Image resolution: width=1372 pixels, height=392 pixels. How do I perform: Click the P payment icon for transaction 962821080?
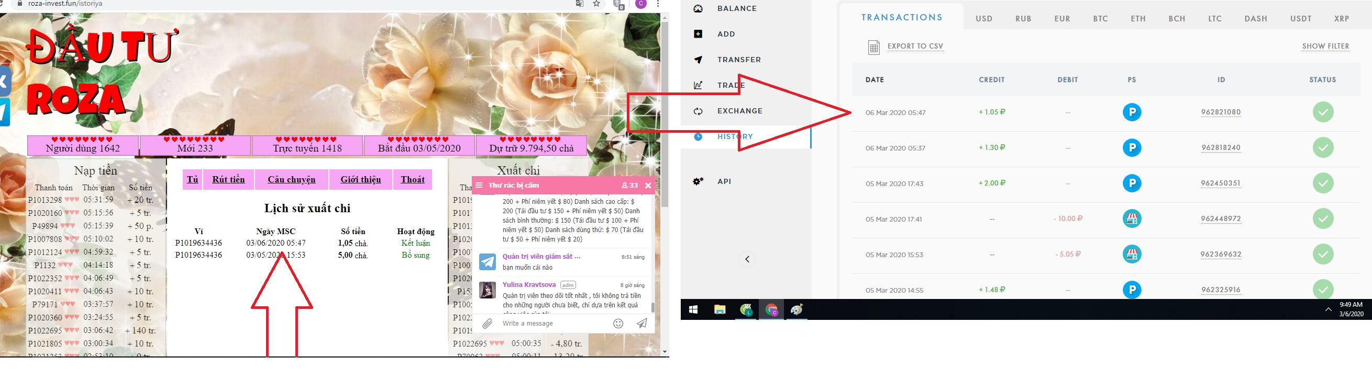1132,112
